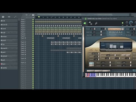The image size is (136, 102).
Task: Click the Main Volume value field
Action: 133,35
